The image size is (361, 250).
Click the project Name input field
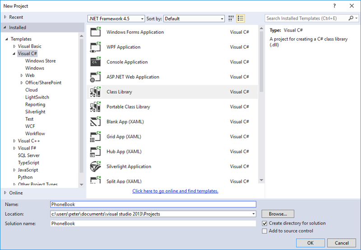153,204
